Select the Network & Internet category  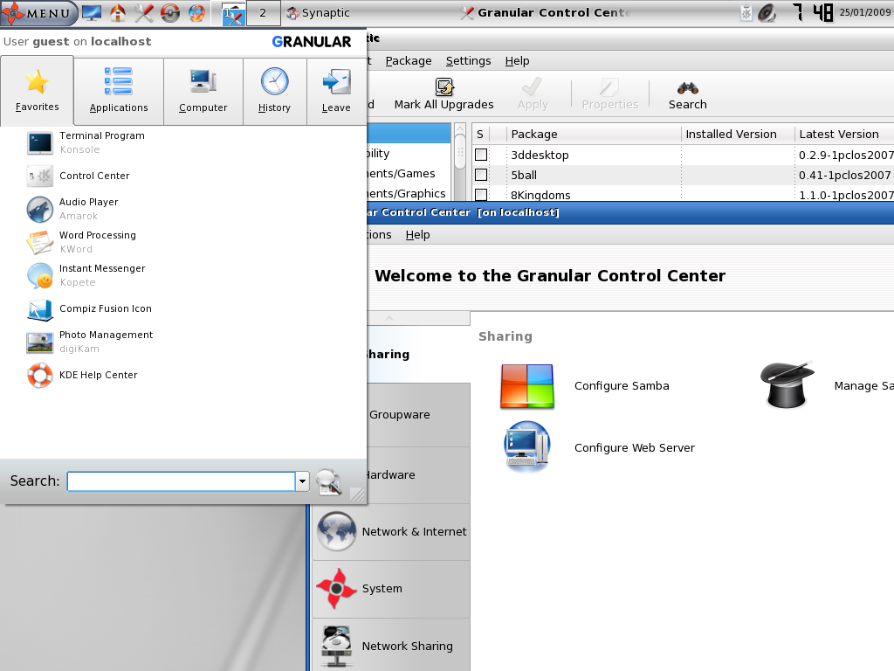click(391, 532)
